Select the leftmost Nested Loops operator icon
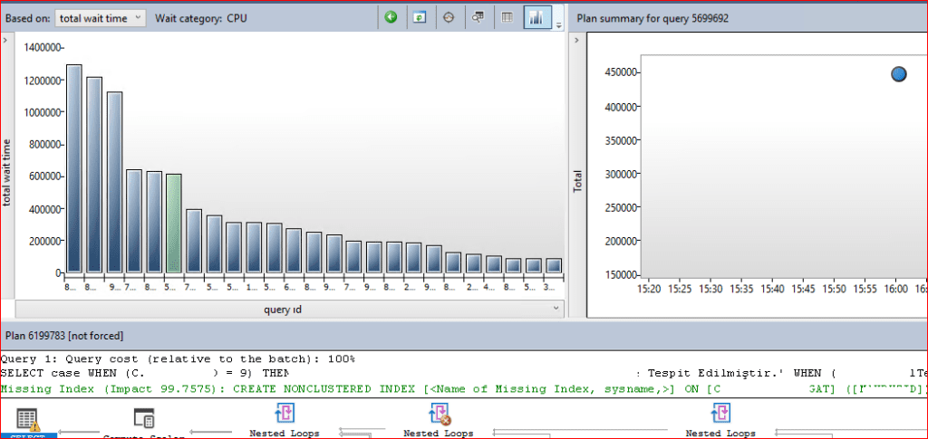Image resolution: width=928 pixels, height=439 pixels. pyautogui.click(x=285, y=415)
